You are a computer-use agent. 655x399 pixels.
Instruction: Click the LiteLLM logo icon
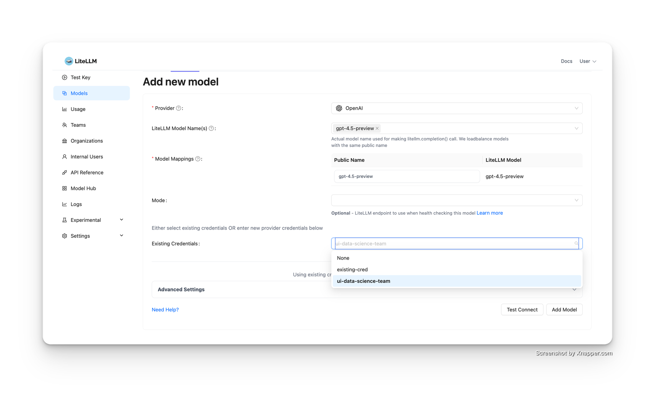point(69,61)
